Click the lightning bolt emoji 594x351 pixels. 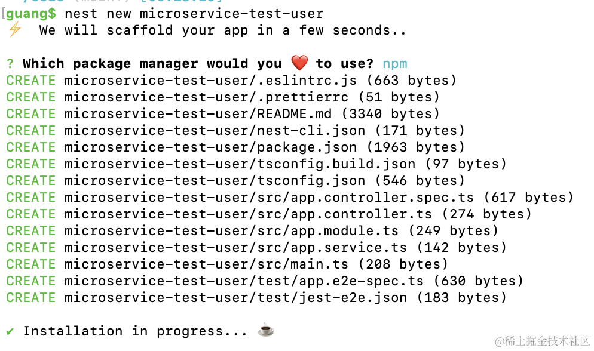pyautogui.click(x=14, y=30)
